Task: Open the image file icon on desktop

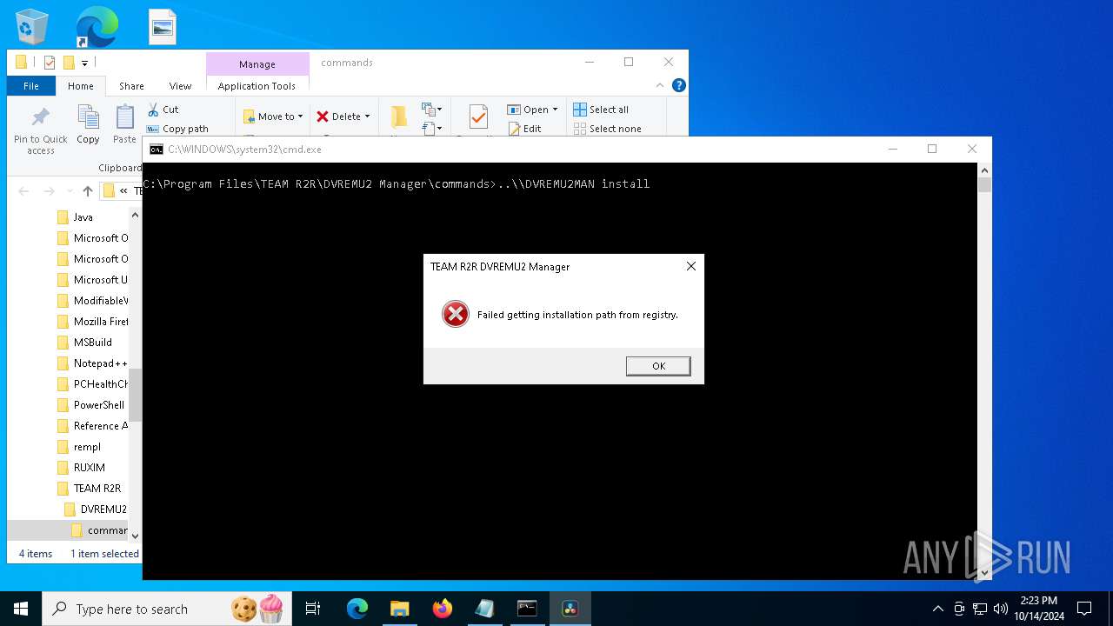Action: (163, 27)
